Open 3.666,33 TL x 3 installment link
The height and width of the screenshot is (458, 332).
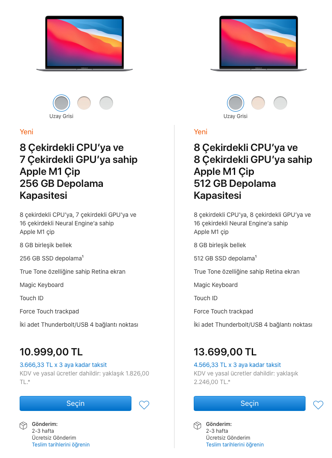[x=63, y=365]
